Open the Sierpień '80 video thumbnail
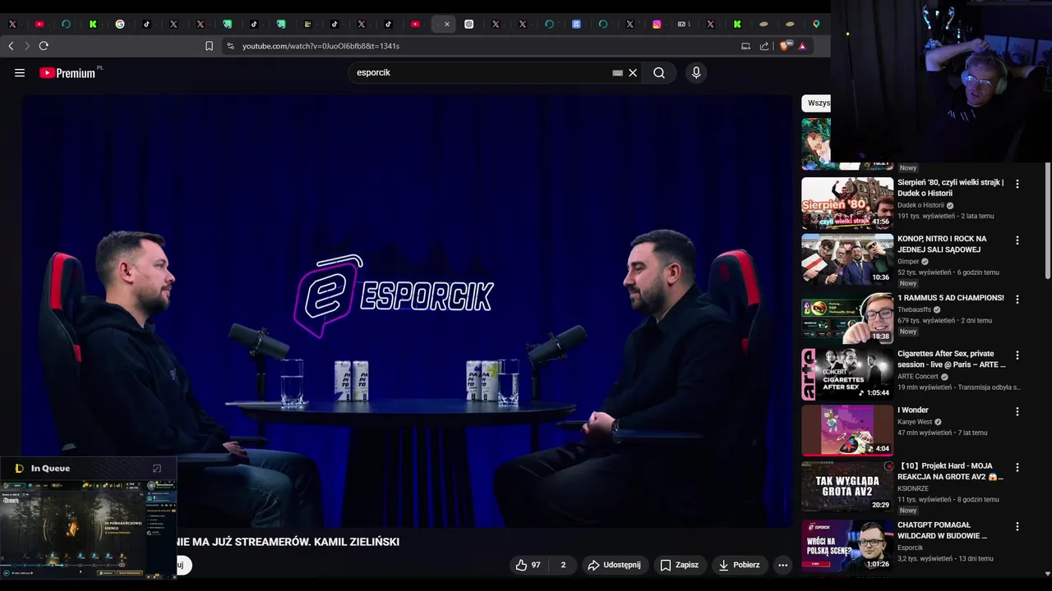Screen dimensions: 1052x591 coord(847,204)
